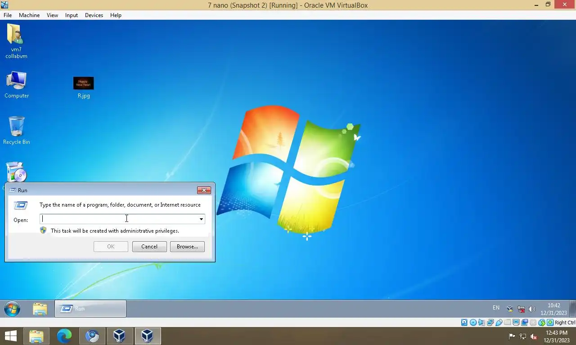
Task: Select the vm7 collabvm desktop folder
Action: [x=16, y=41]
